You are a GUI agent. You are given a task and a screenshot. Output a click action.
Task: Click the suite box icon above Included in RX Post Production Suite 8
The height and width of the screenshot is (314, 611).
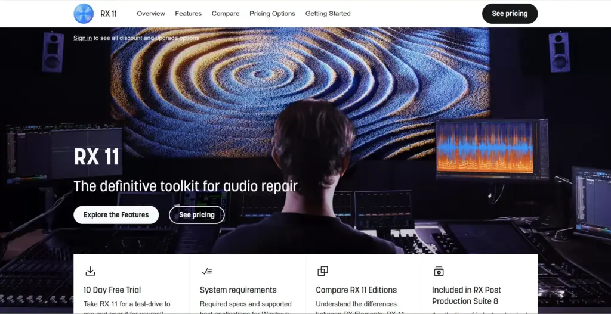[x=439, y=271]
